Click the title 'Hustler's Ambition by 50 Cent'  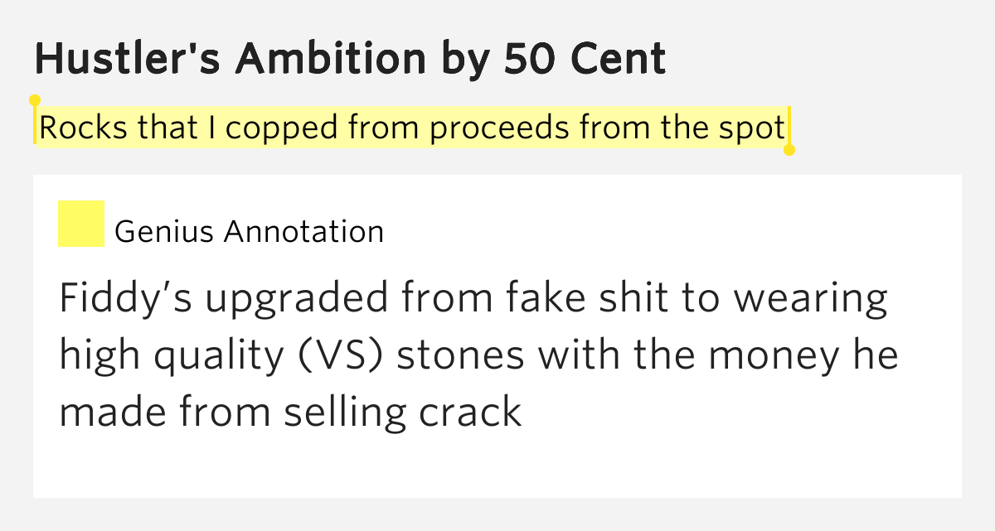[x=350, y=59]
